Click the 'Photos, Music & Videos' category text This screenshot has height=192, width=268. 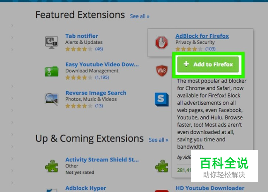91,99
